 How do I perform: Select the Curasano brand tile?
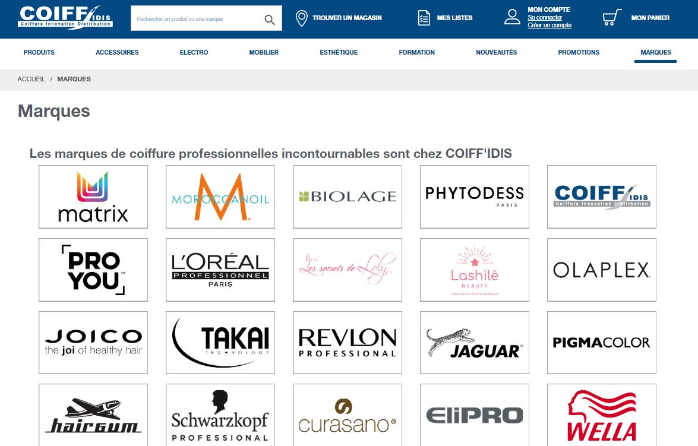(x=348, y=415)
